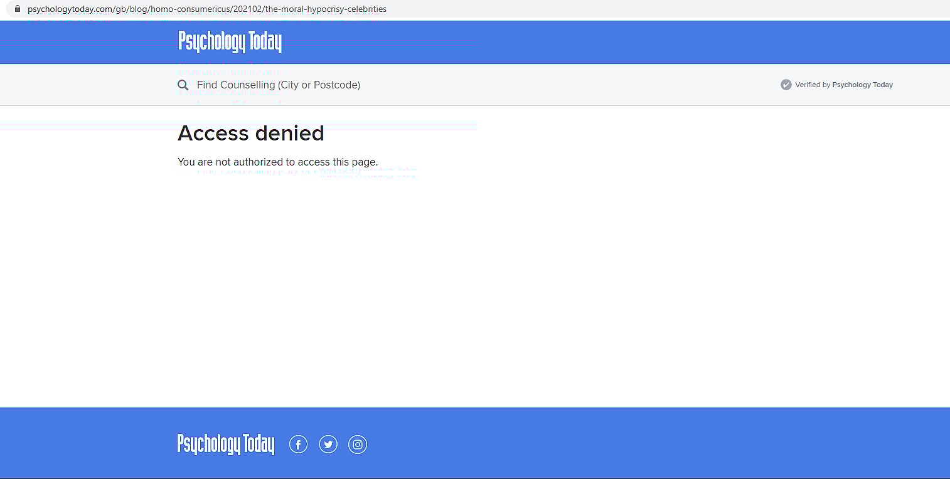This screenshot has width=950, height=479.
Task: Open the Instagram icon in footer
Action: click(358, 445)
